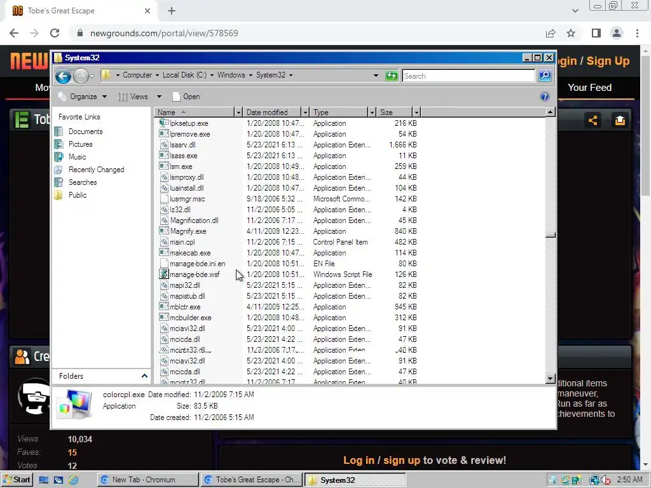Click the Explorer forward arrow button

point(81,76)
